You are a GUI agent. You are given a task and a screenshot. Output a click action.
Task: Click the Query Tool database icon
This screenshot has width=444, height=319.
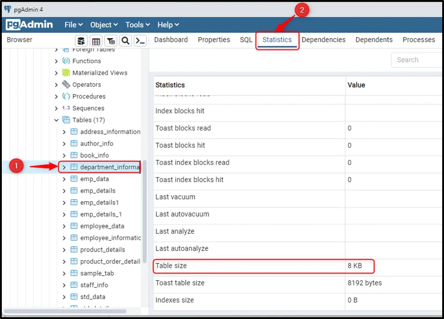point(81,41)
